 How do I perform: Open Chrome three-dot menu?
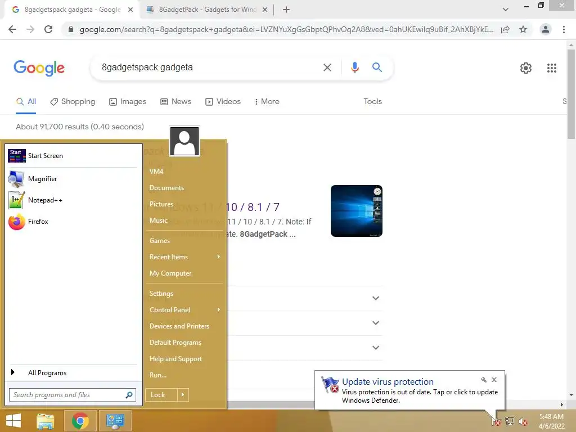(x=564, y=29)
